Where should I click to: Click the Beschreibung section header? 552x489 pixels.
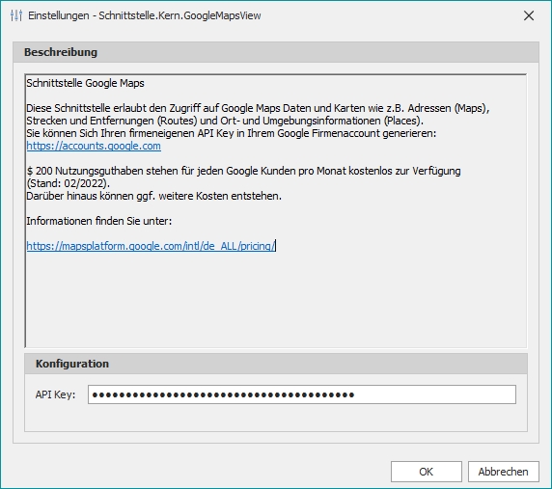pyautogui.click(x=276, y=52)
